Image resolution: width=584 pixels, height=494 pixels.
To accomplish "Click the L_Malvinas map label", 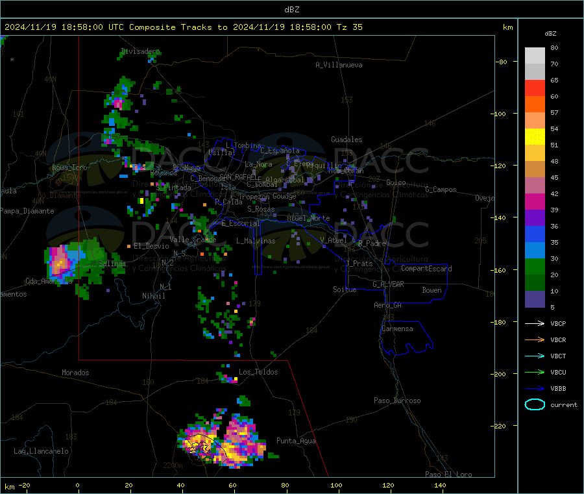I will click(256, 241).
